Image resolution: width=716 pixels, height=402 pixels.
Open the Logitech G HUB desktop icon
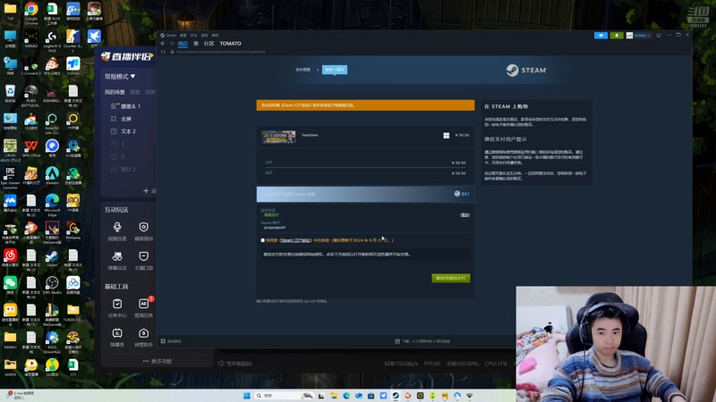pyautogui.click(x=52, y=40)
